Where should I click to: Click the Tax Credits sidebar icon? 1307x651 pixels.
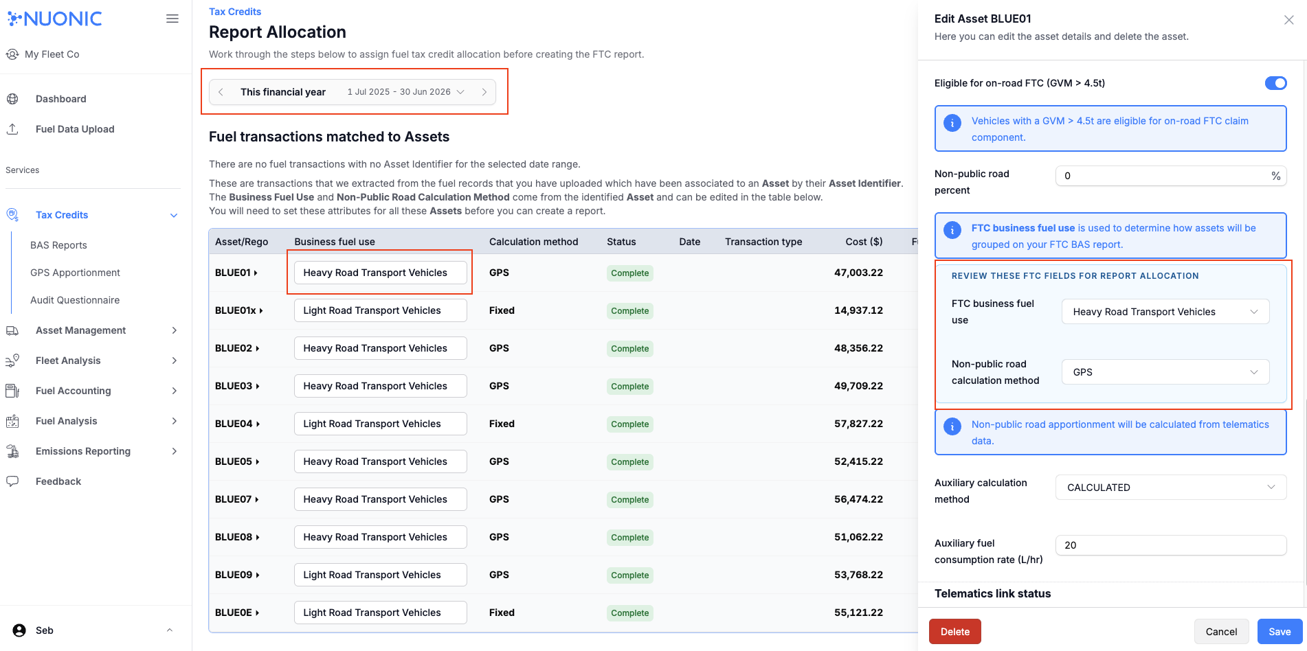(12, 215)
